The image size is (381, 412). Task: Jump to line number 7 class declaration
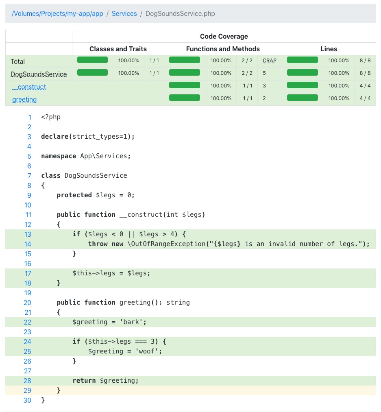pyautogui.click(x=29, y=176)
